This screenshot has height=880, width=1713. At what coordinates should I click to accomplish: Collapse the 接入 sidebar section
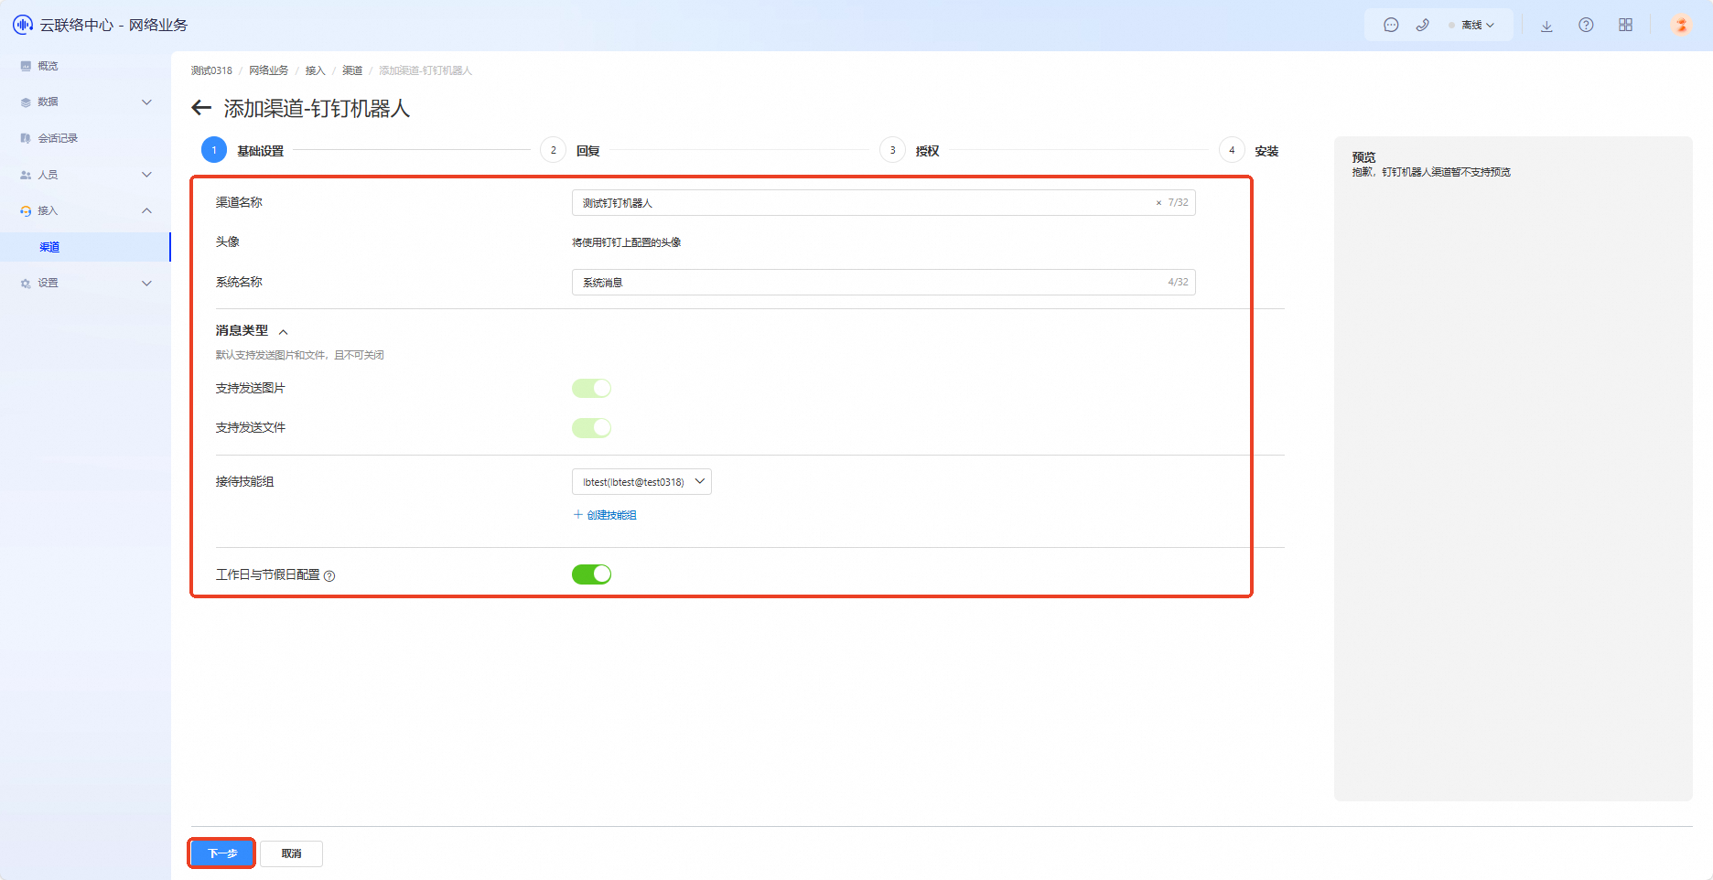click(146, 210)
